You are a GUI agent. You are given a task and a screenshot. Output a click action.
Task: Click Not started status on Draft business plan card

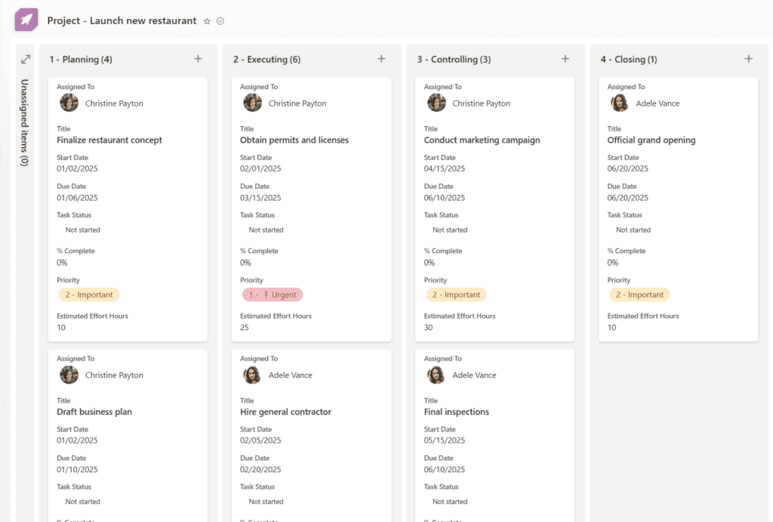coord(83,502)
